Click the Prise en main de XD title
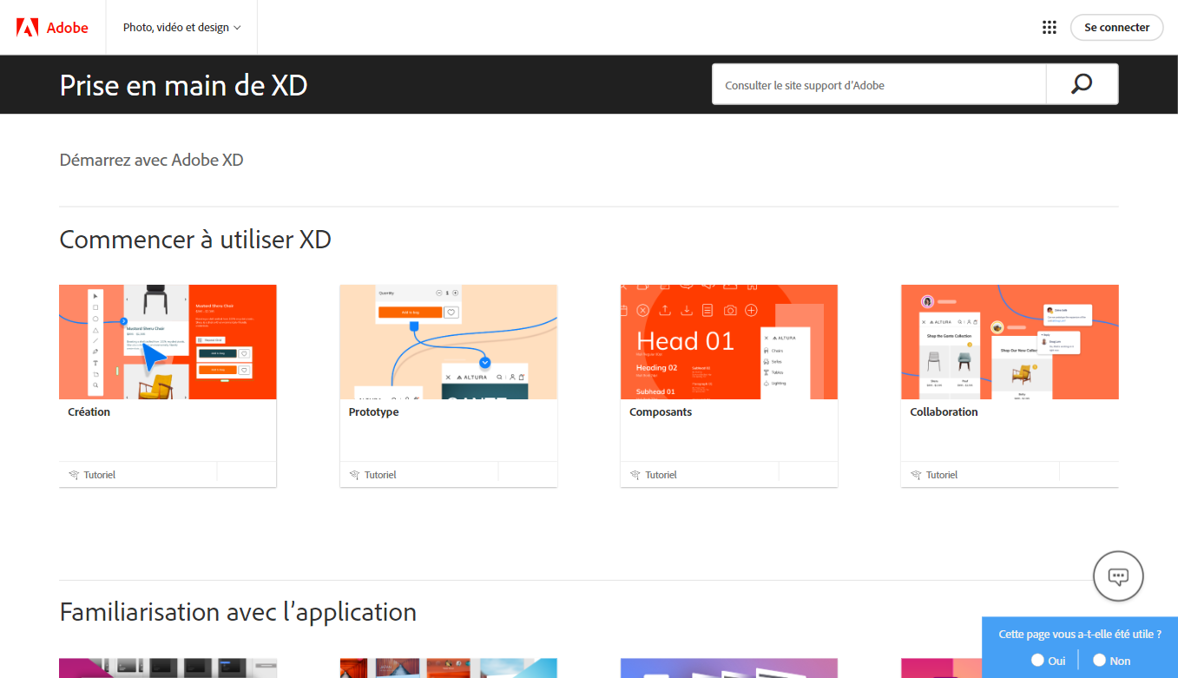Image resolution: width=1178 pixels, height=678 pixels. (x=183, y=84)
